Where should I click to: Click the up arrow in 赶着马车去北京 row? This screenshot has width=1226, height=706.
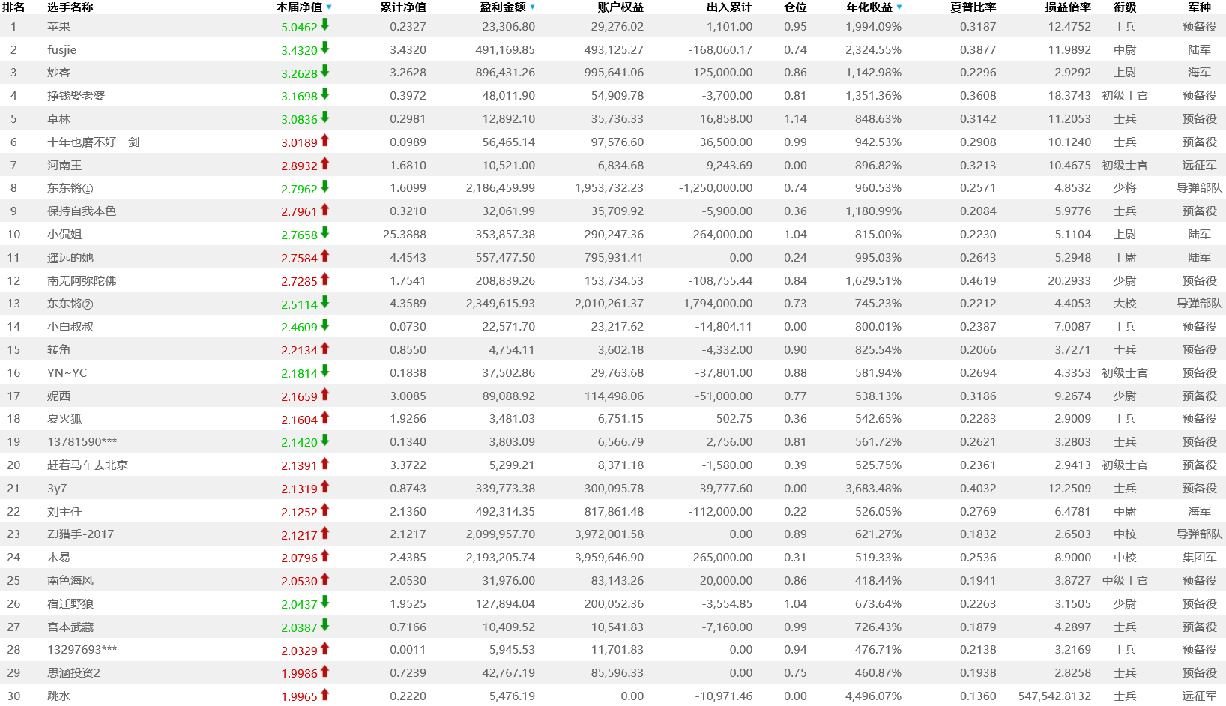(x=324, y=464)
